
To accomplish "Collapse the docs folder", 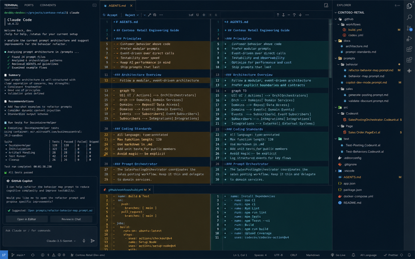I will pos(336,41).
